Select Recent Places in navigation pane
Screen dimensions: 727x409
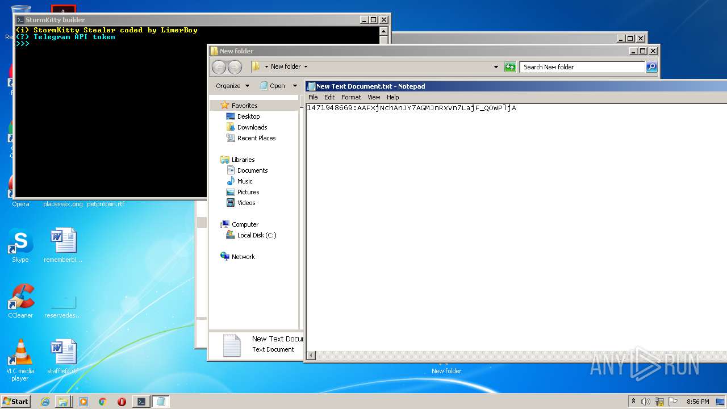click(256, 138)
